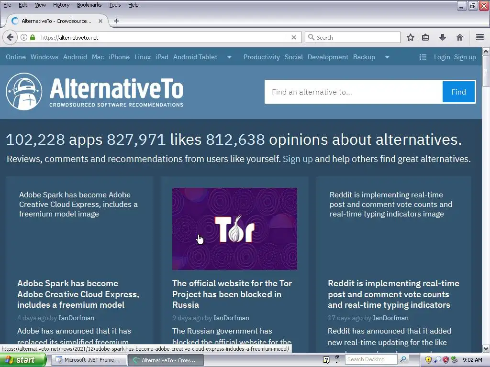Open the Reddit real-time vote counts headline
490x367 pixels.
pyautogui.click(x=393, y=294)
